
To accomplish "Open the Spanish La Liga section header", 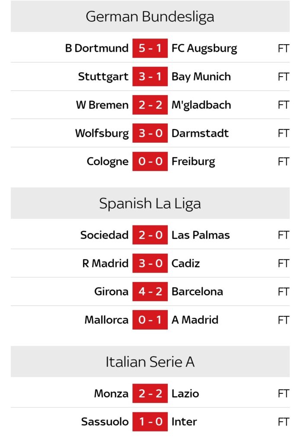I will [x=150, y=203].
